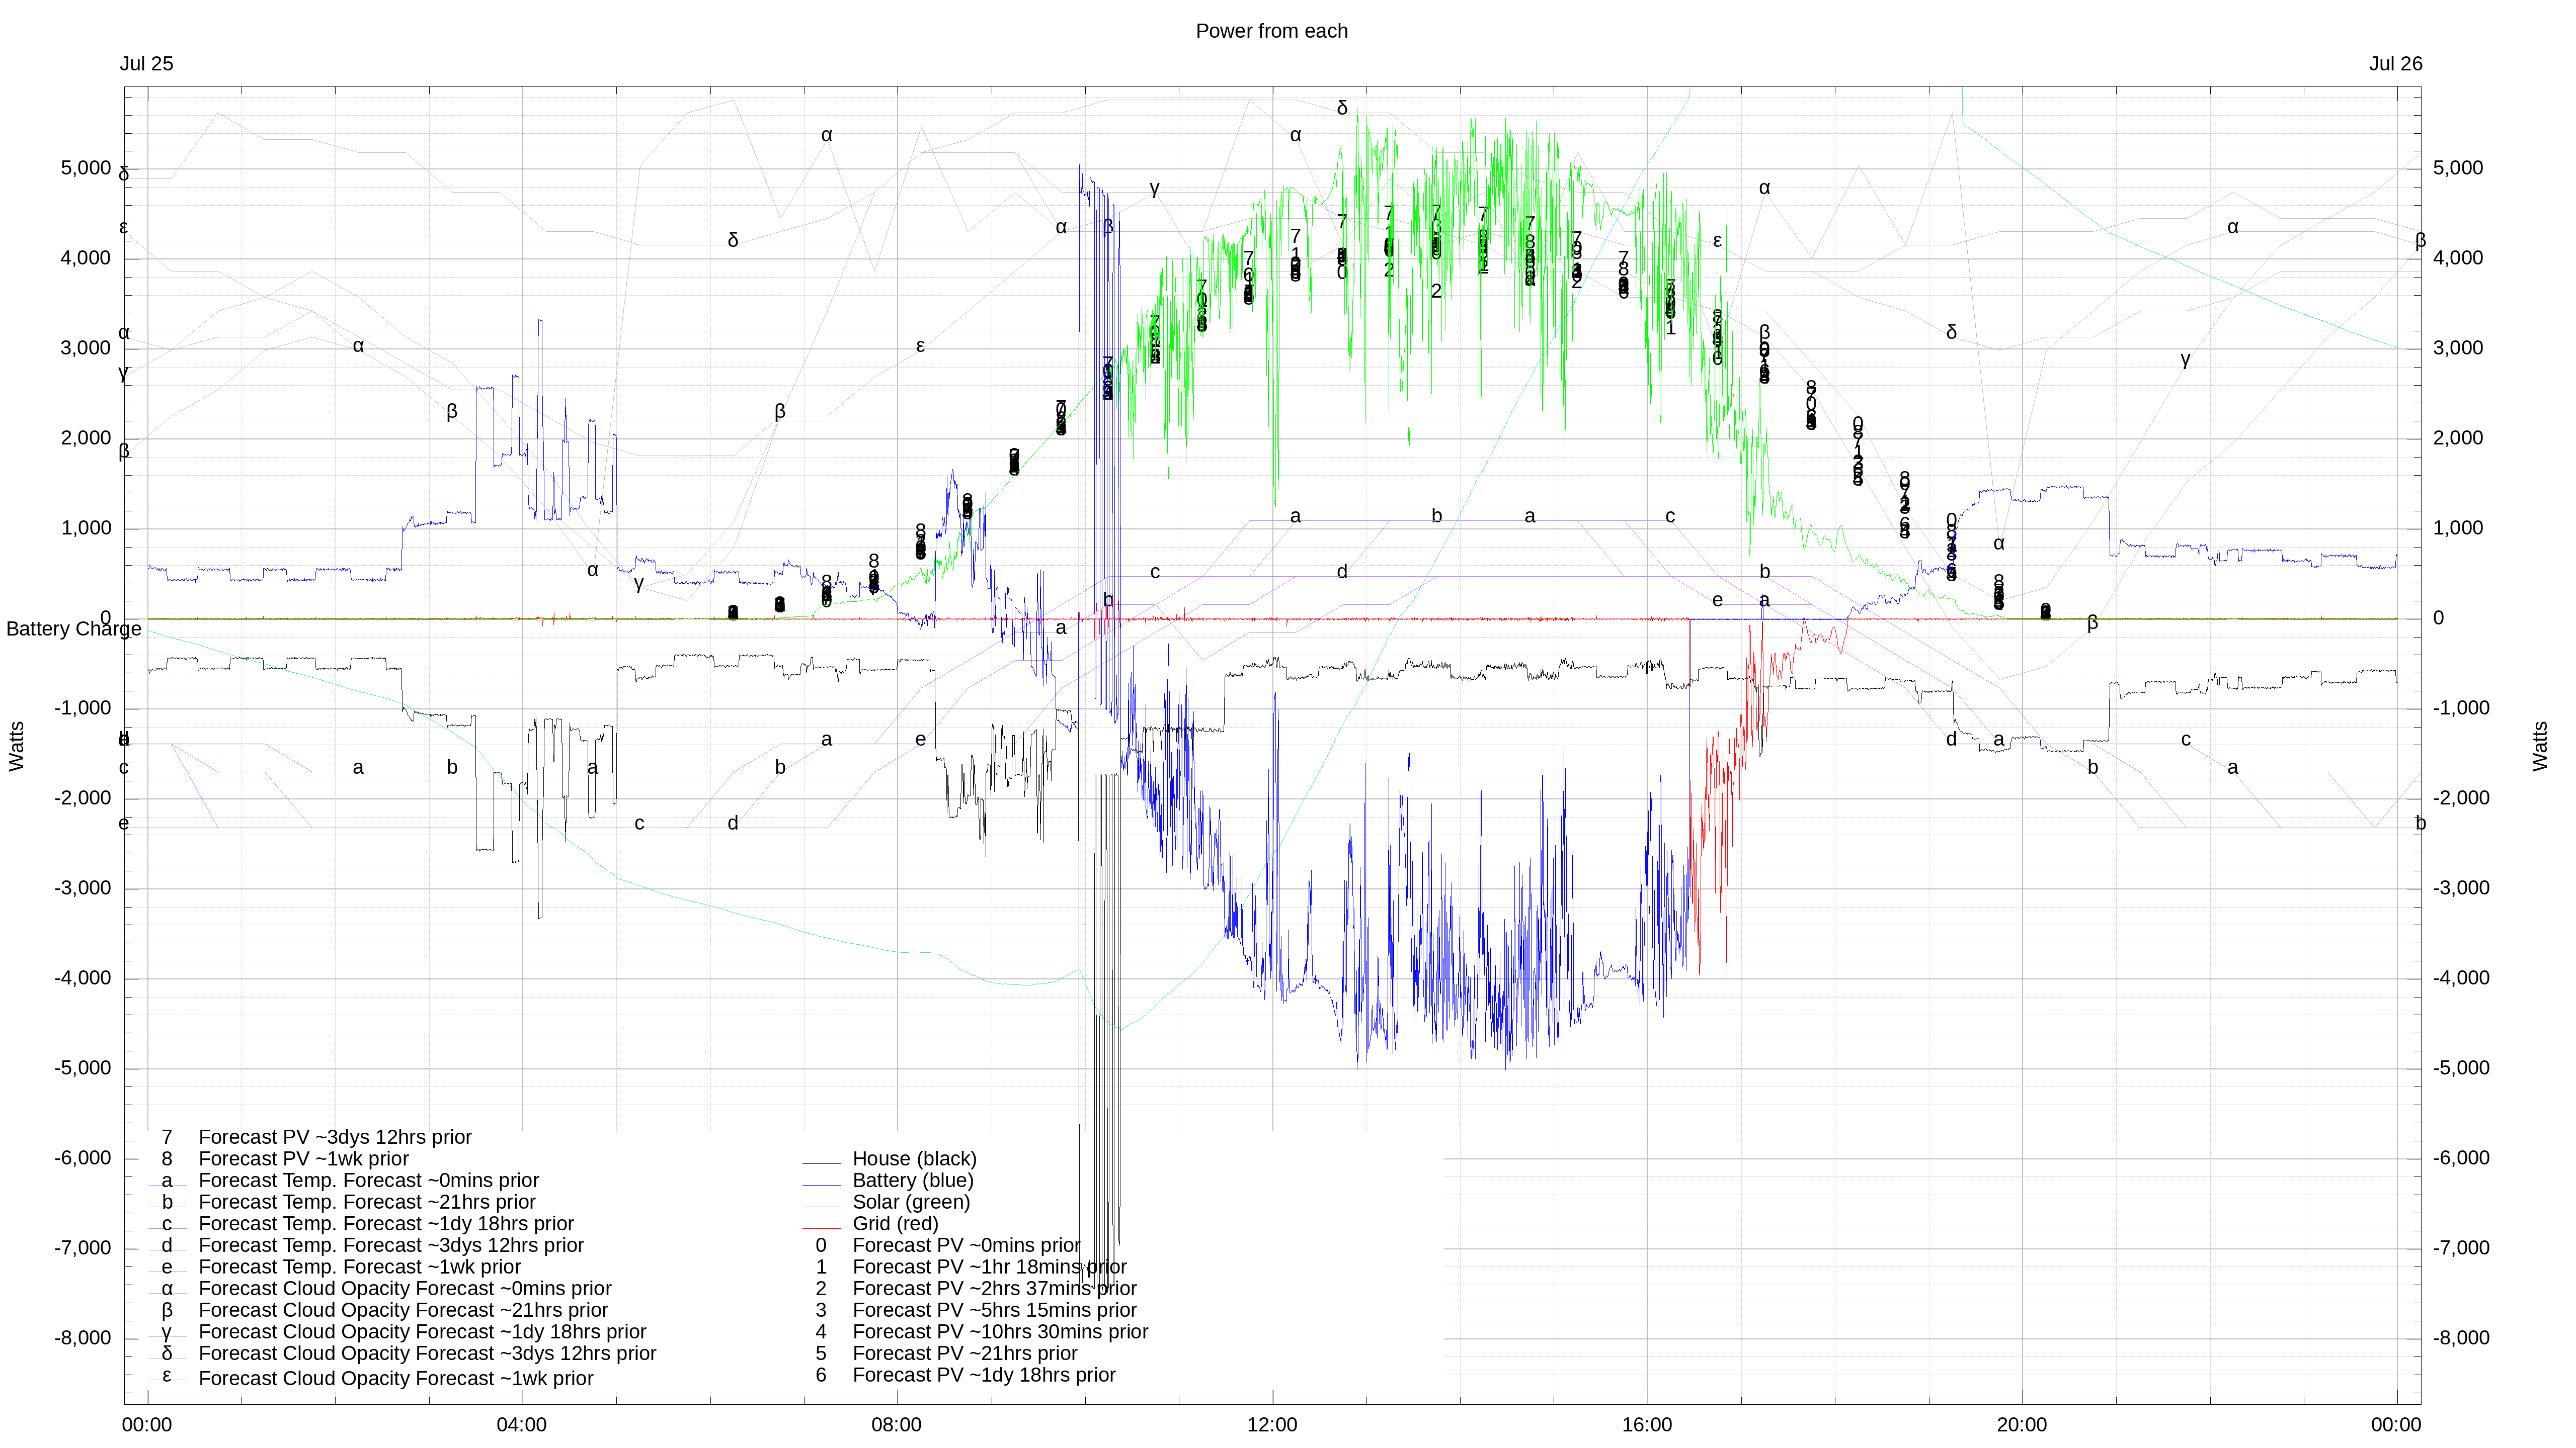Select legend "Forecast PV ~3dys 12hrs prior"
Image resolution: width=2576 pixels, height=1448 pixels.
tap(335, 1137)
